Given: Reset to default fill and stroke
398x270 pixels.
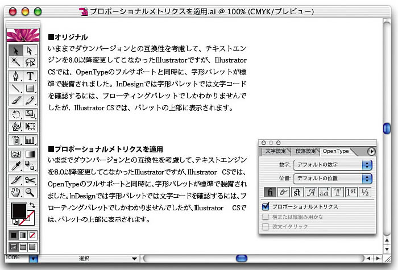Looking at the screenshot, I should [x=15, y=222].
